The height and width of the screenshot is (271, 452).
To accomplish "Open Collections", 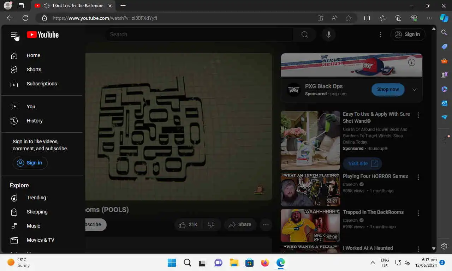I will [x=398, y=18].
